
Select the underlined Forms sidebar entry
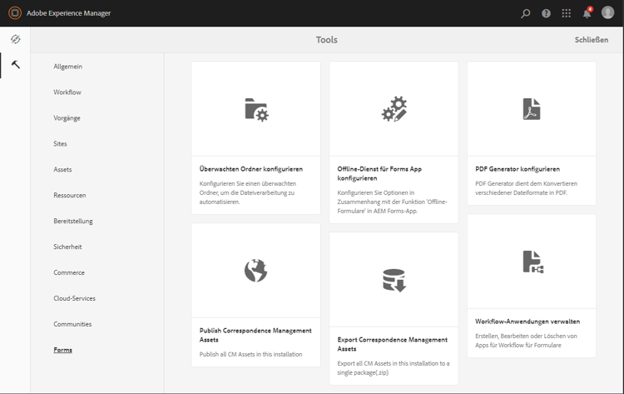(63, 350)
